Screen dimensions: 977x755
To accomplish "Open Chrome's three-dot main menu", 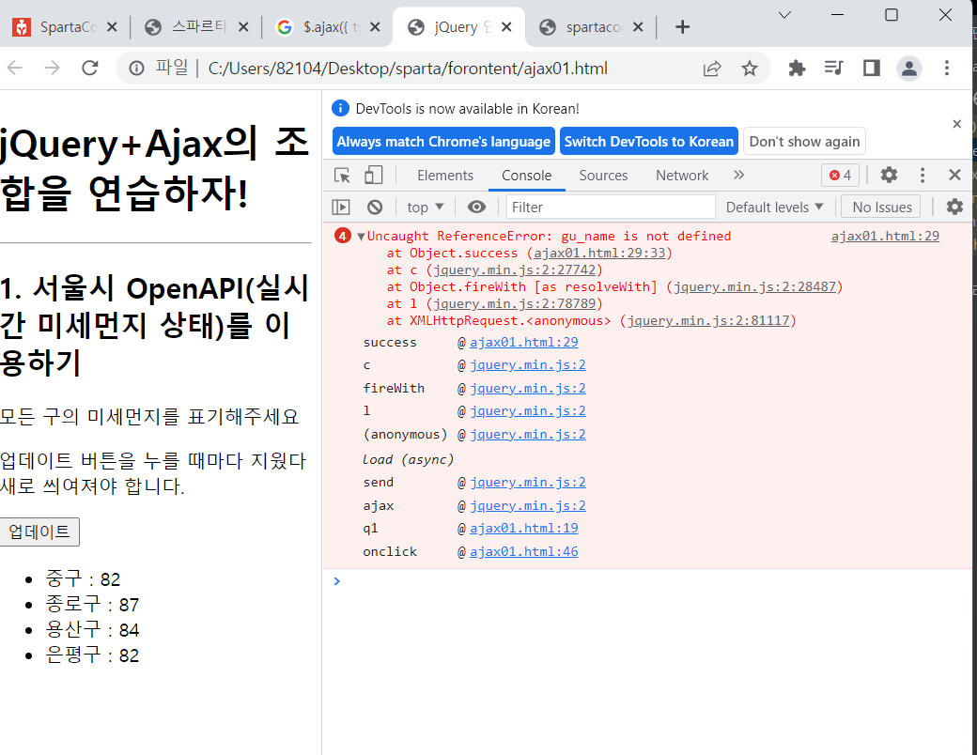I will pos(947,68).
